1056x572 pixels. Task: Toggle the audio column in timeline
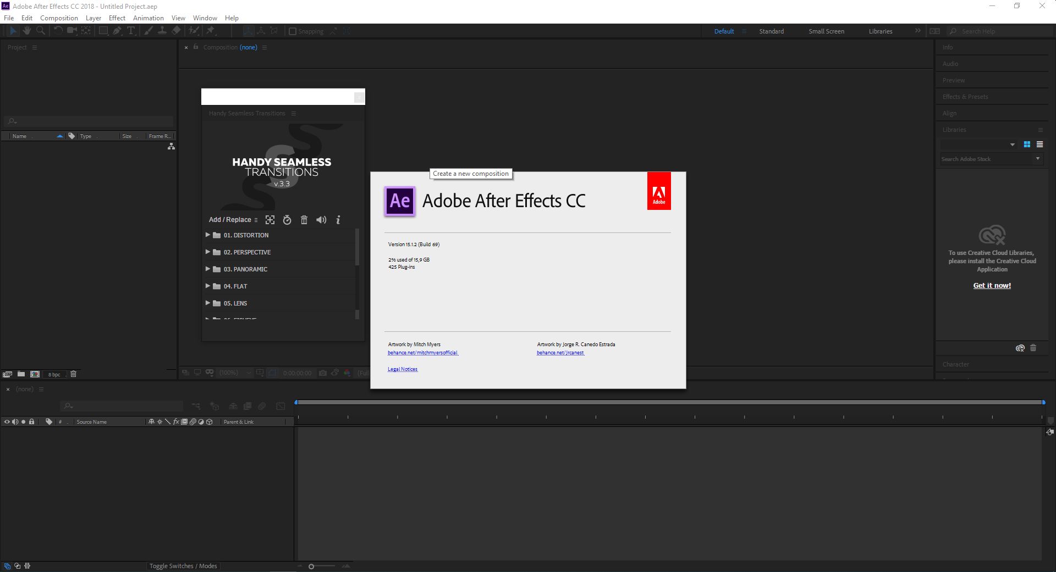coord(15,422)
